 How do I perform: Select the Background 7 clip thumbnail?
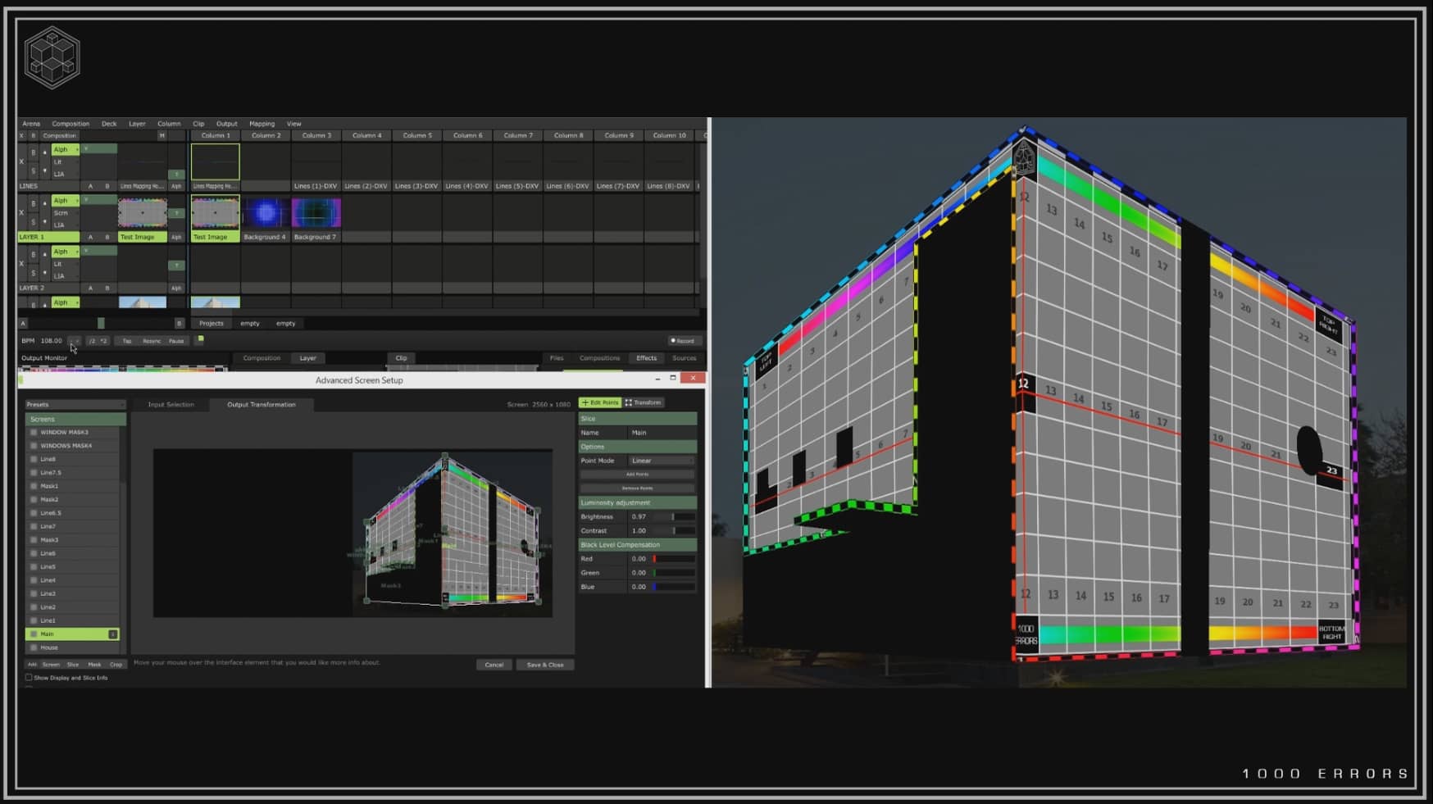click(316, 213)
